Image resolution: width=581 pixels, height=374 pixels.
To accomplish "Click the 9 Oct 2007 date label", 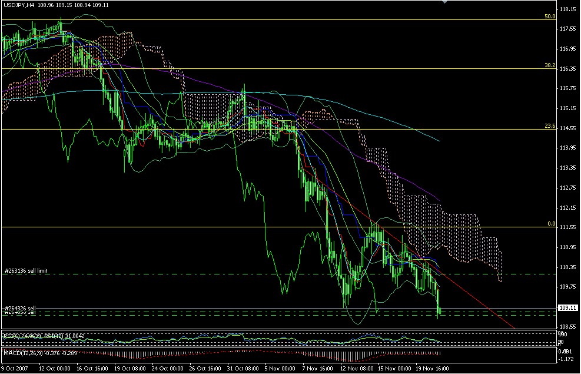I will tap(15, 369).
